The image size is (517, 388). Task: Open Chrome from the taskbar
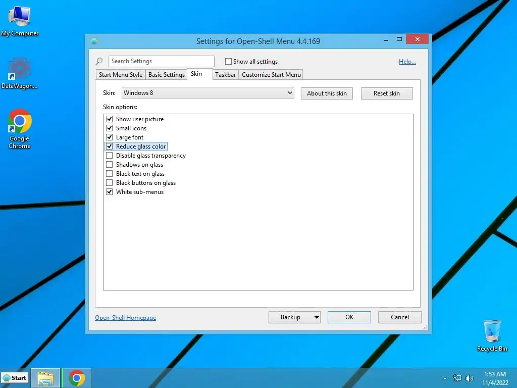click(x=77, y=378)
